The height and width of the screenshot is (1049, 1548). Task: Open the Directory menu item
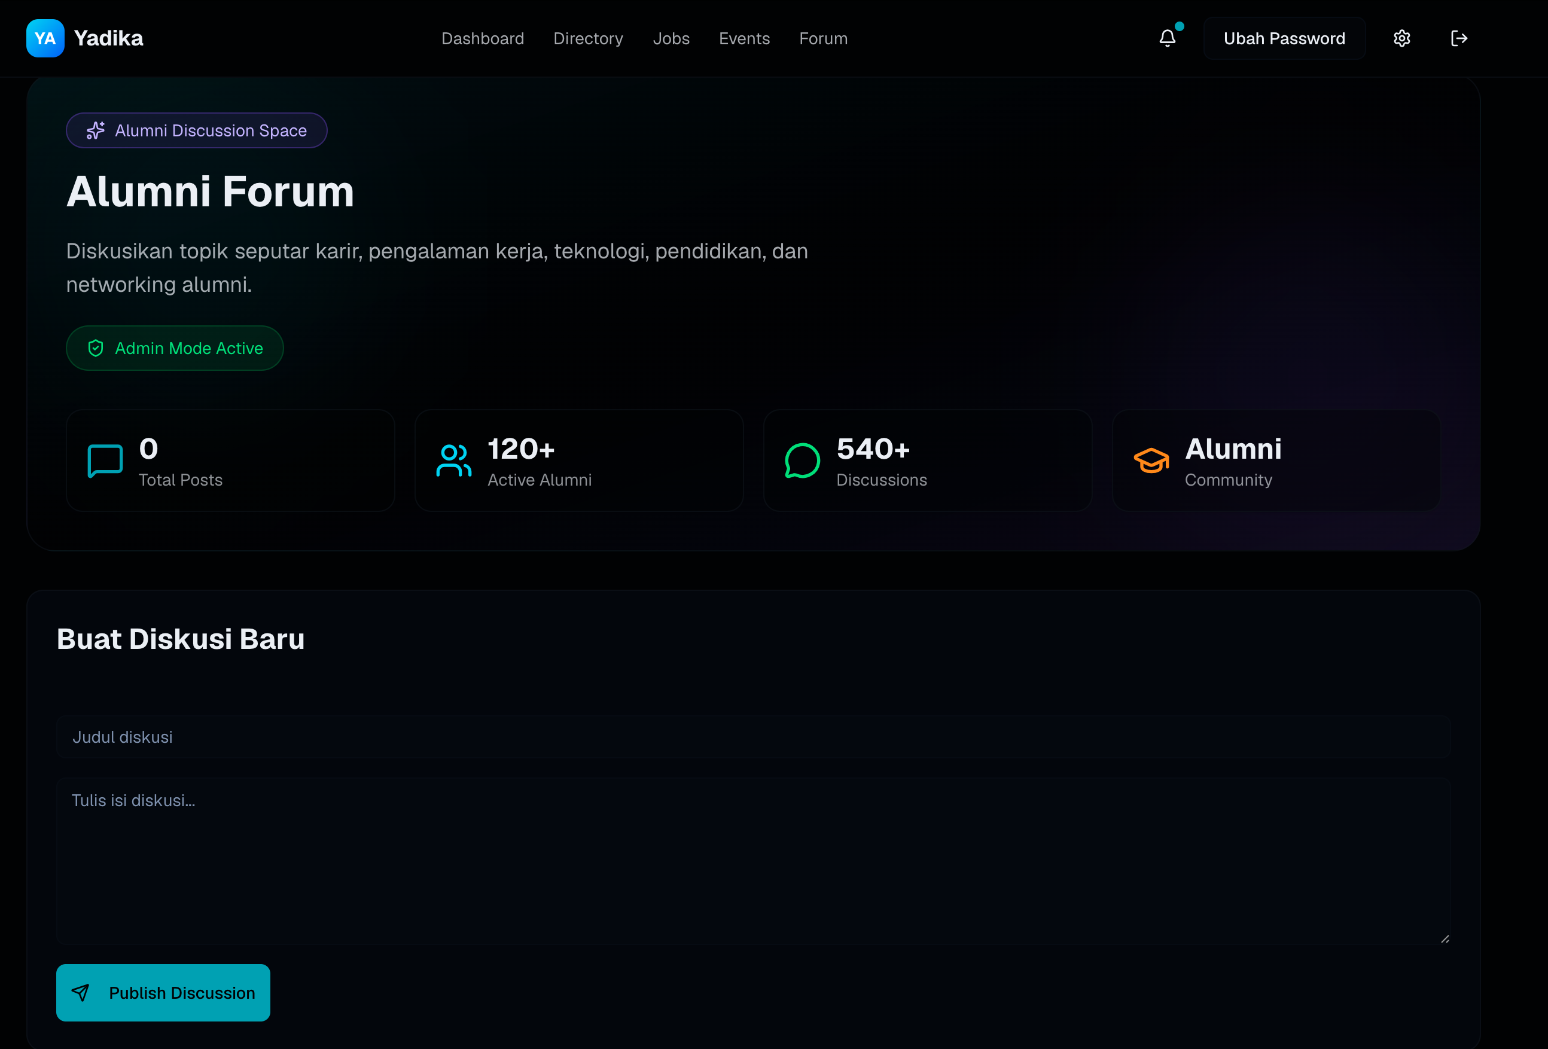[x=588, y=39]
